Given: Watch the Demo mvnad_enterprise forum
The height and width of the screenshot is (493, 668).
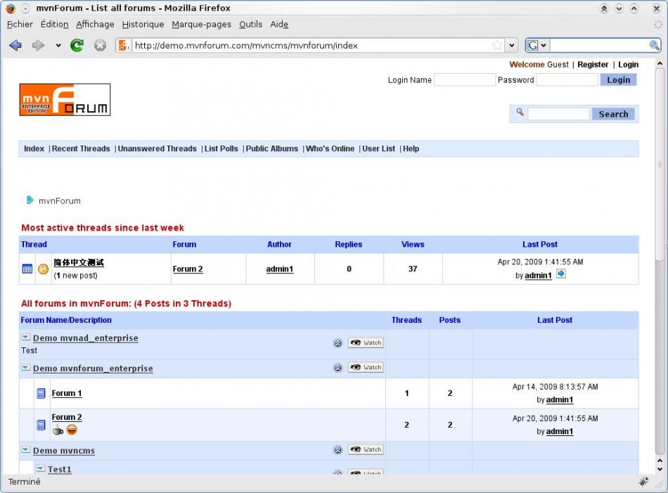Looking at the screenshot, I should click(x=365, y=342).
